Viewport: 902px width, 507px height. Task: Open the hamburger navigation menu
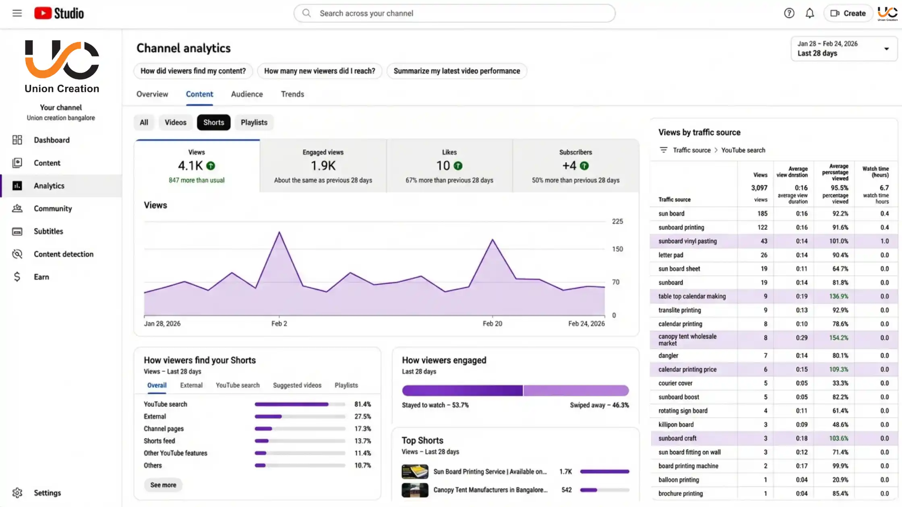(17, 13)
